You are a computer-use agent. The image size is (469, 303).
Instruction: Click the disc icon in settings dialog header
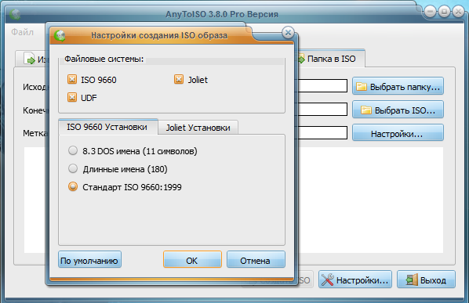pos(60,36)
